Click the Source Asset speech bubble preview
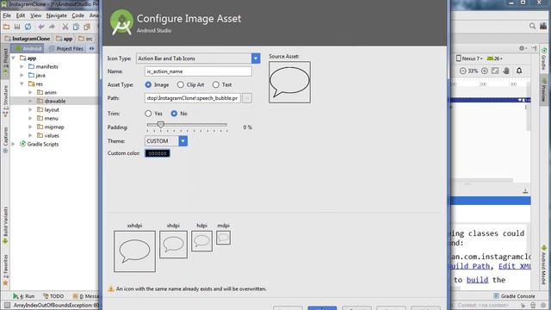This screenshot has height=310, width=551. click(x=289, y=83)
